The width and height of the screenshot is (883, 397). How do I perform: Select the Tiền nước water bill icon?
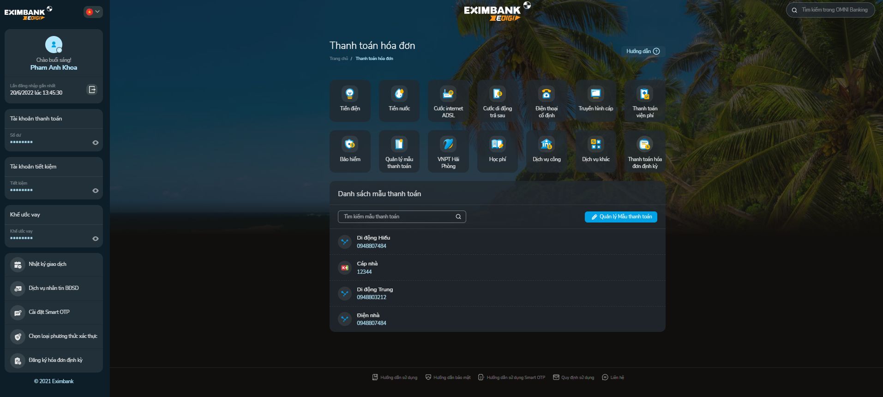click(x=399, y=100)
